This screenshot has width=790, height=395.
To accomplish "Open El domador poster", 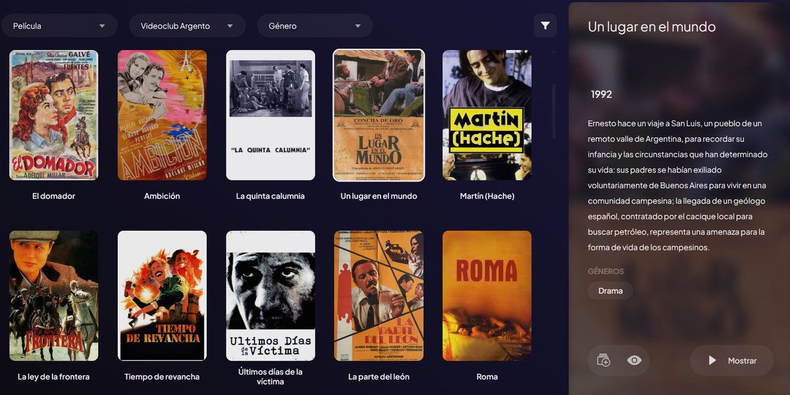I will coord(54,115).
